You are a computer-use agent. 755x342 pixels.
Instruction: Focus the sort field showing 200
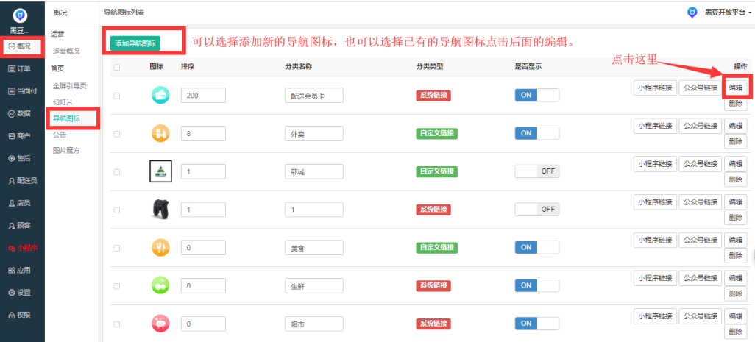click(x=203, y=95)
